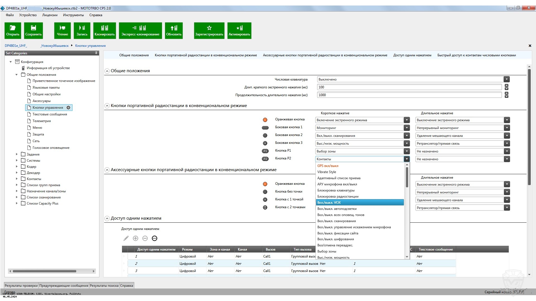Open the Текстовые сообщения tree item
This screenshot has height=301, width=536.
[x=49, y=114]
